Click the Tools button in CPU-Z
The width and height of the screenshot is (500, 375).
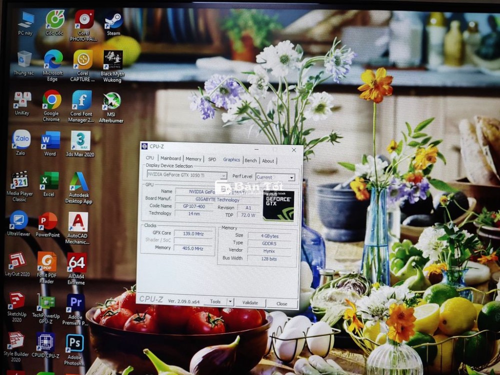coord(215,301)
